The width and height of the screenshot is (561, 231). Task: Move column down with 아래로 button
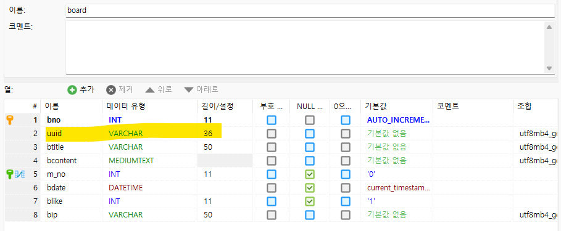(201, 89)
